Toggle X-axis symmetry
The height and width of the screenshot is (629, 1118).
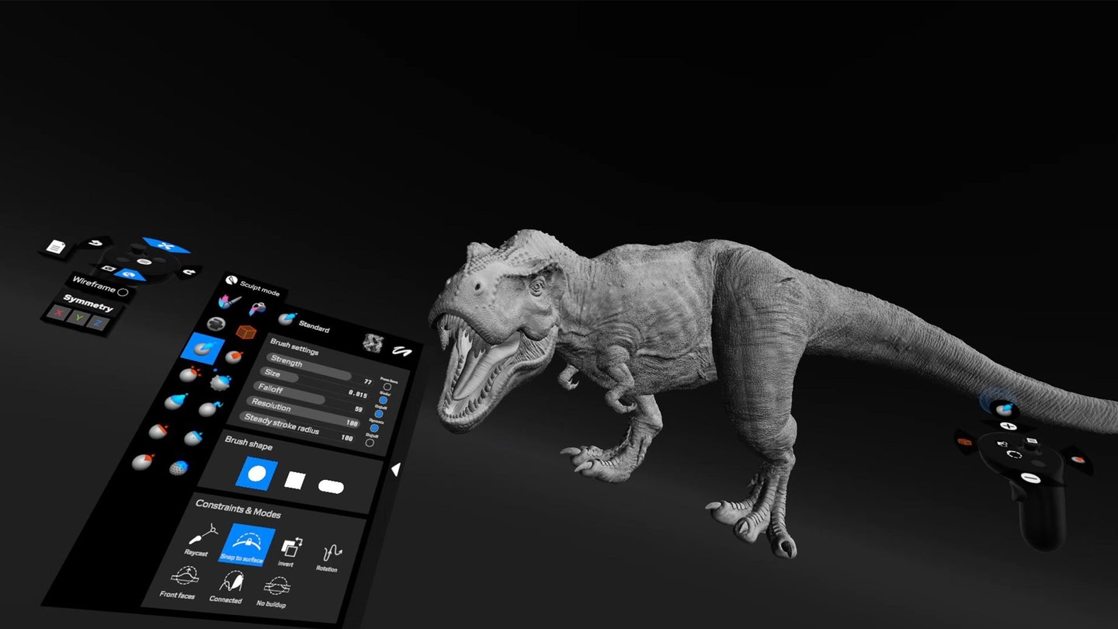57,313
